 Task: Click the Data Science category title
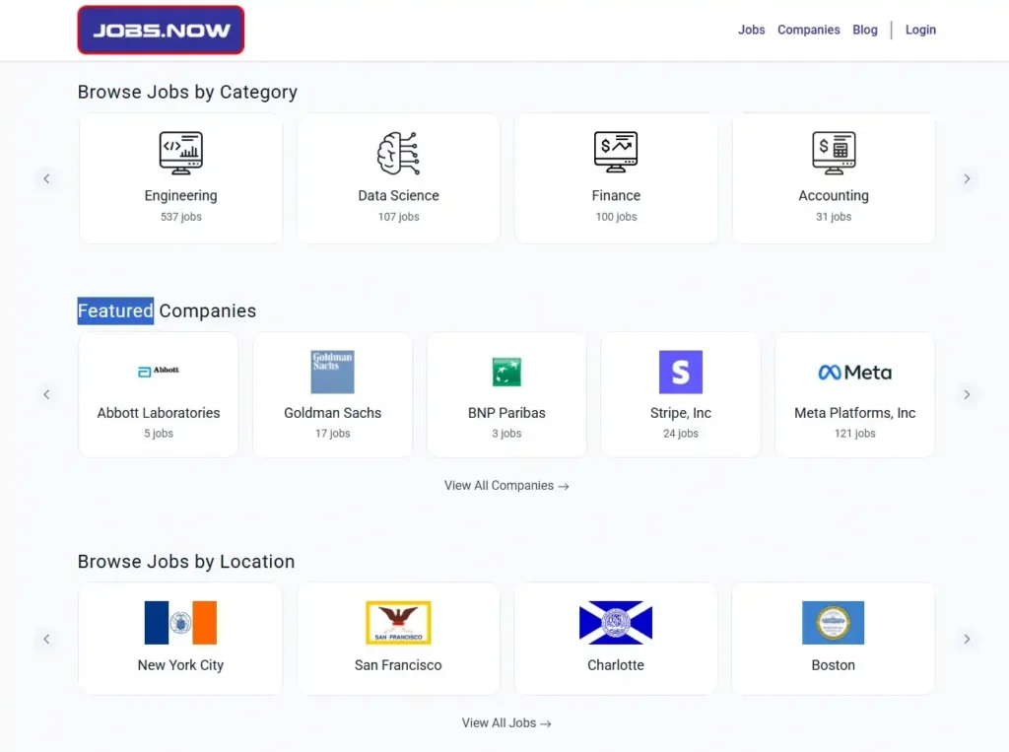click(398, 196)
